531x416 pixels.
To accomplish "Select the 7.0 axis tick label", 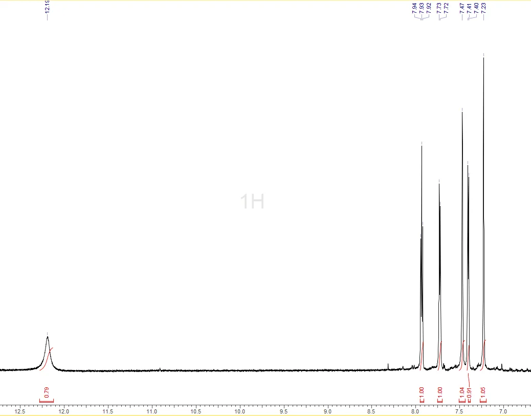I will [503, 411].
